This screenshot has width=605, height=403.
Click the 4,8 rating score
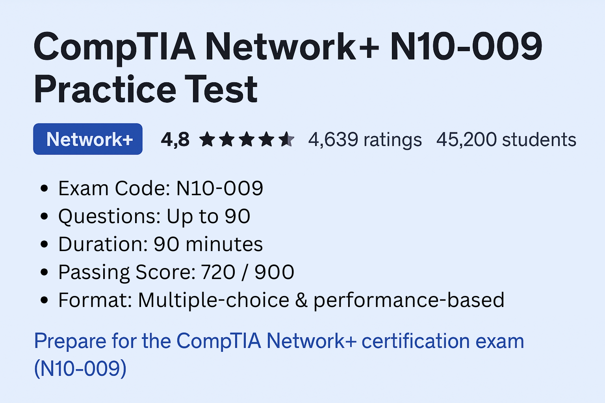[175, 140]
